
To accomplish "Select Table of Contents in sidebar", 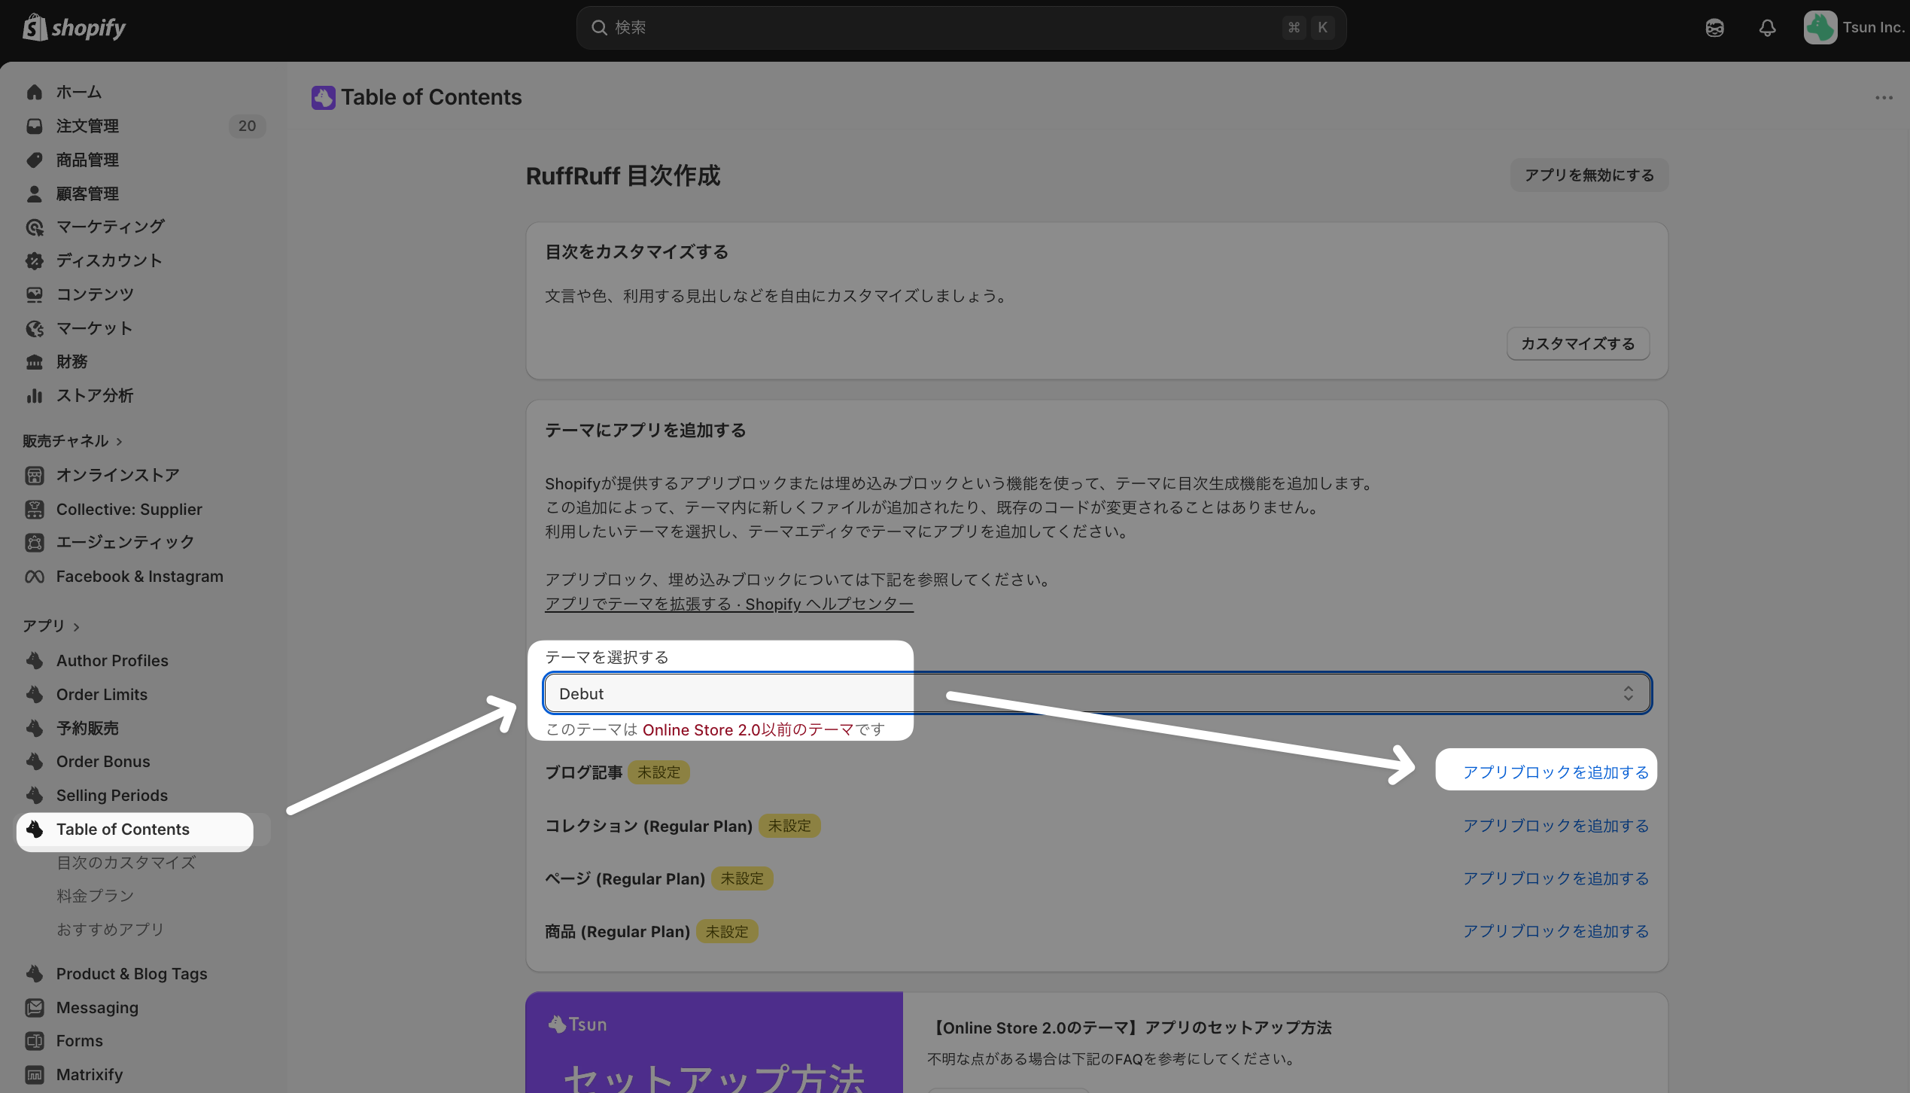I will pos(142,829).
